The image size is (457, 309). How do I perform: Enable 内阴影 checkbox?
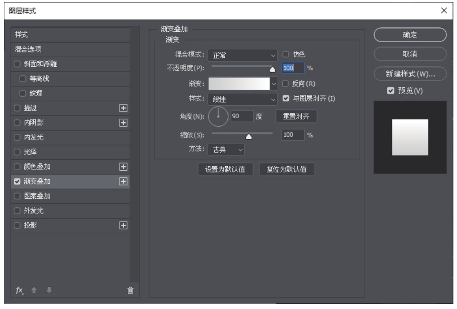17,123
